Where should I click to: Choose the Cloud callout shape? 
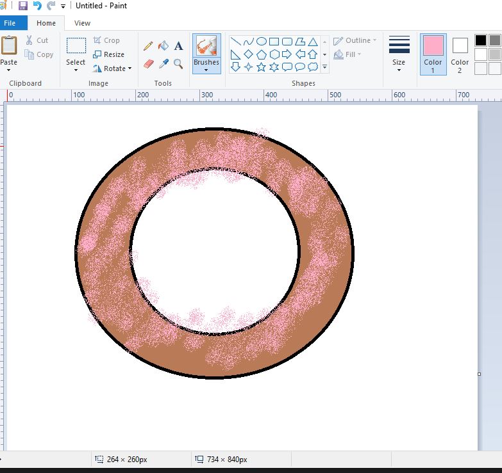tap(313, 67)
